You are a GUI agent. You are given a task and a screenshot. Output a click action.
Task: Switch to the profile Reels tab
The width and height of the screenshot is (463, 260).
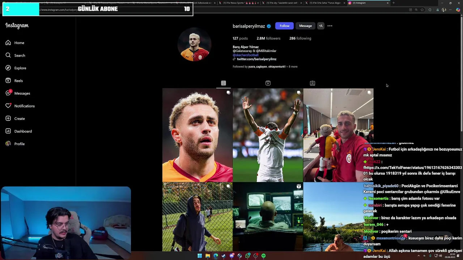pyautogui.click(x=268, y=83)
